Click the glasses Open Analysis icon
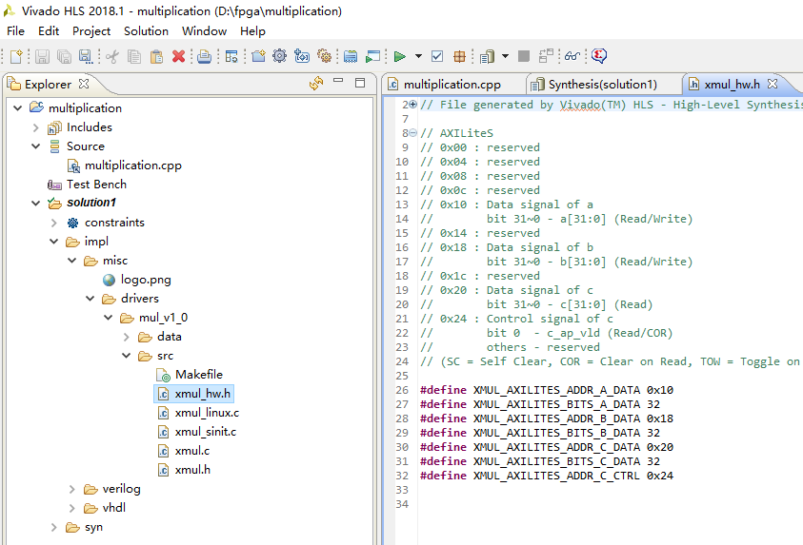 pos(572,56)
